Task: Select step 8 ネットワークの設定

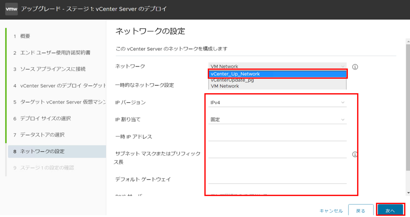Action: point(57,151)
